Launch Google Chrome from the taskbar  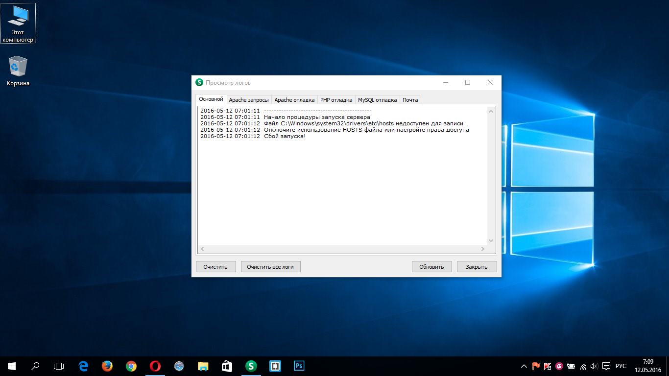tap(131, 366)
